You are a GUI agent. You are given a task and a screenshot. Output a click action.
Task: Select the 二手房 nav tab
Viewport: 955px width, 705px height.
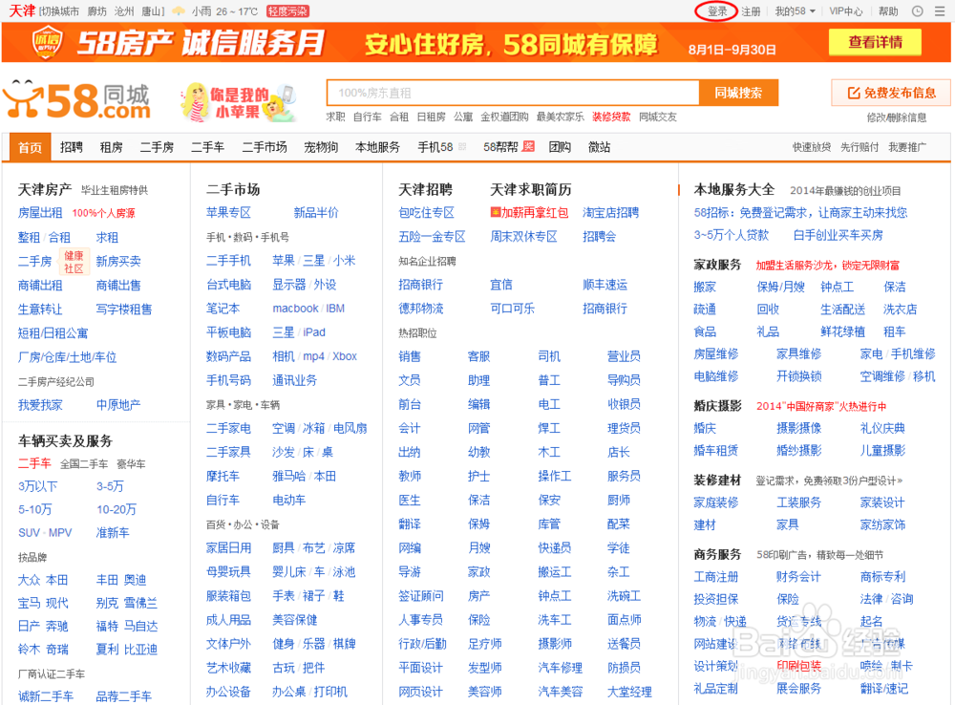[x=157, y=147]
